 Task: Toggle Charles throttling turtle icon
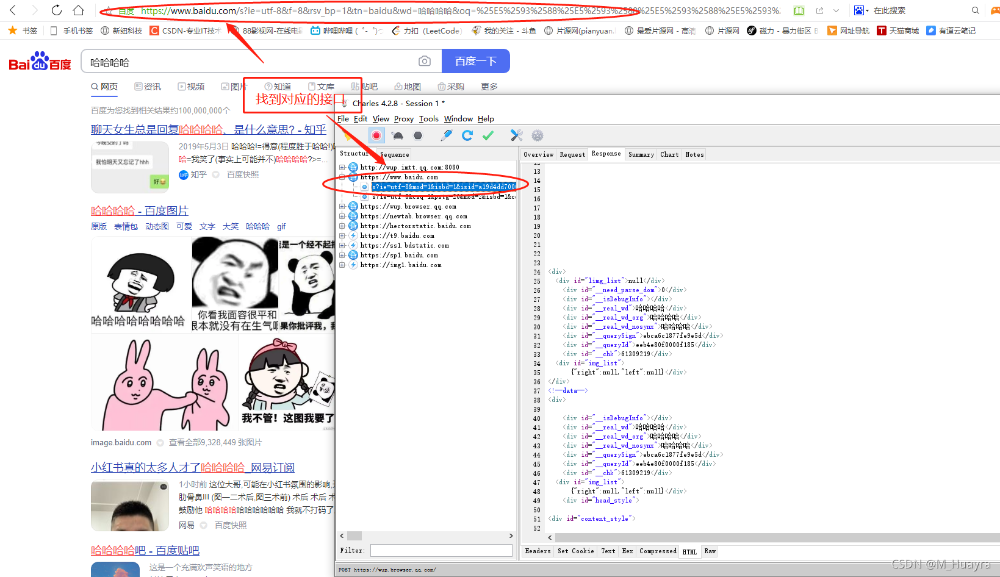[398, 135]
